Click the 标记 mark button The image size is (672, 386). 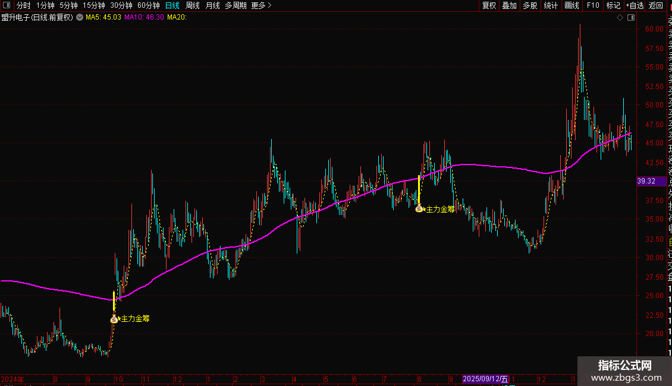click(613, 5)
